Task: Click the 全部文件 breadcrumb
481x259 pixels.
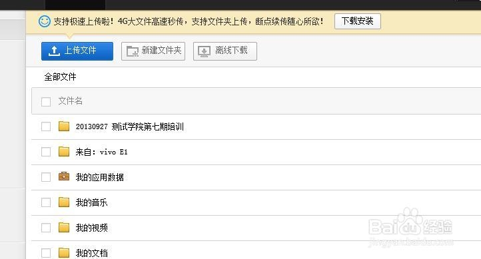Action: 60,77
